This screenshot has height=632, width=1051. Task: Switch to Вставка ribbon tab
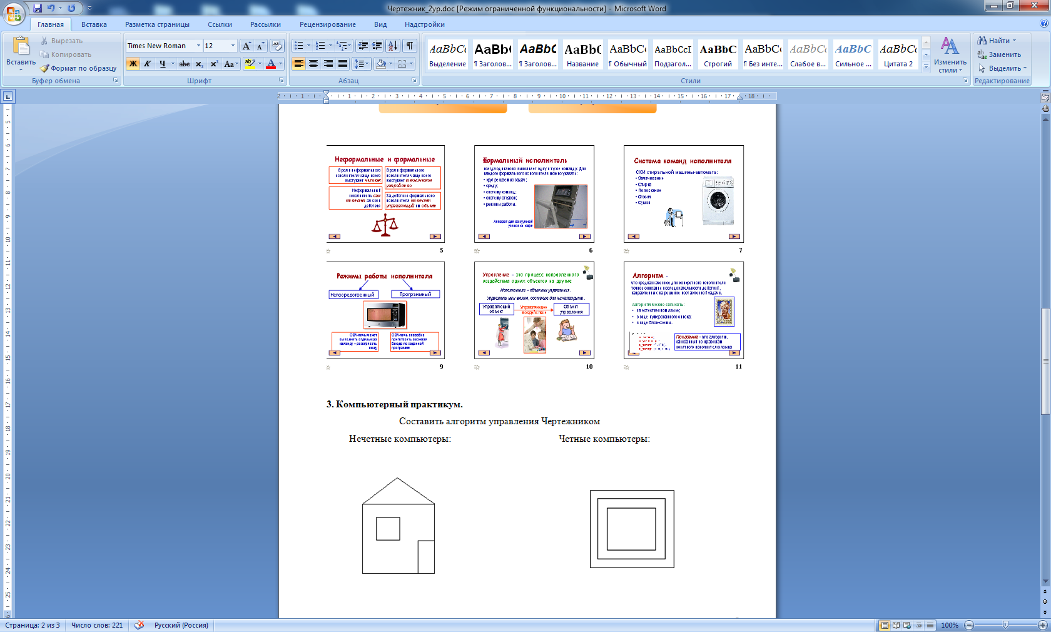[94, 24]
